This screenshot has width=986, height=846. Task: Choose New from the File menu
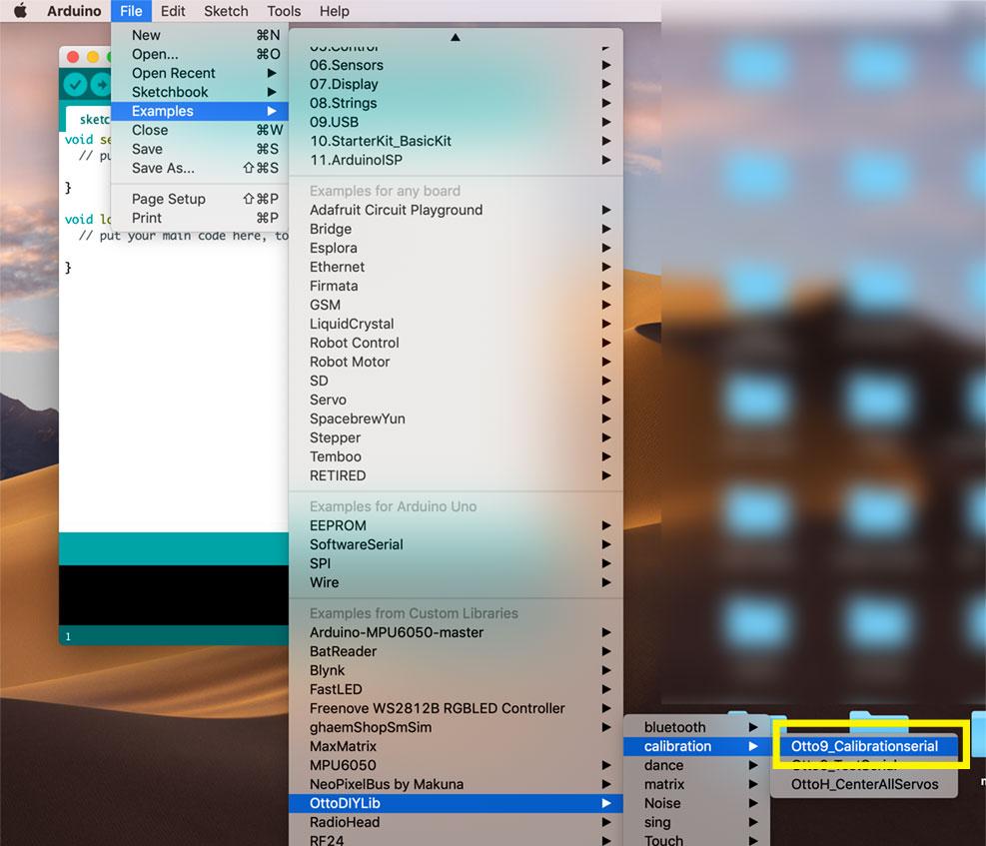[x=200, y=35]
